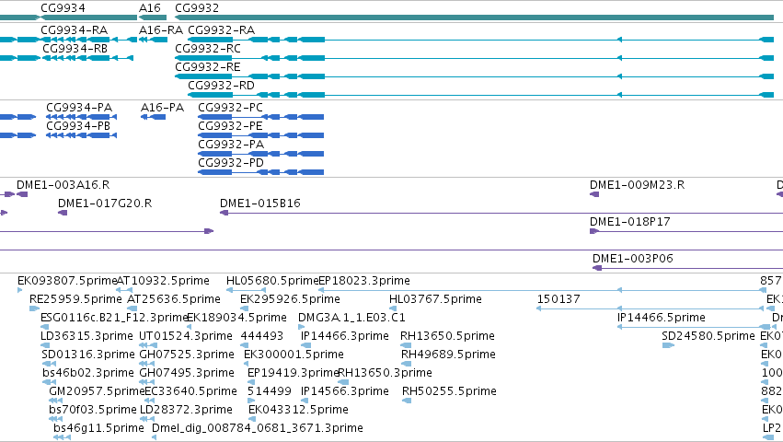Open the DME1-015B16 BAC label
783x442 pixels.
[260, 204]
